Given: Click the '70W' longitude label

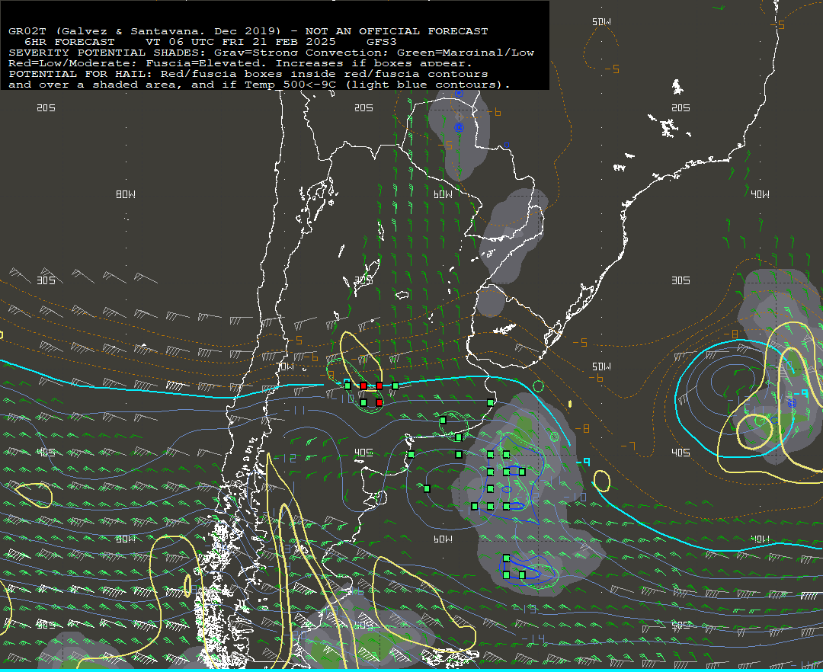Looking at the screenshot, I should pyautogui.click(x=286, y=366).
